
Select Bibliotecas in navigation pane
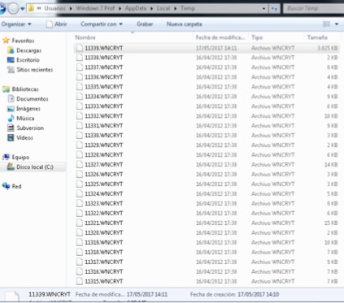25,89
